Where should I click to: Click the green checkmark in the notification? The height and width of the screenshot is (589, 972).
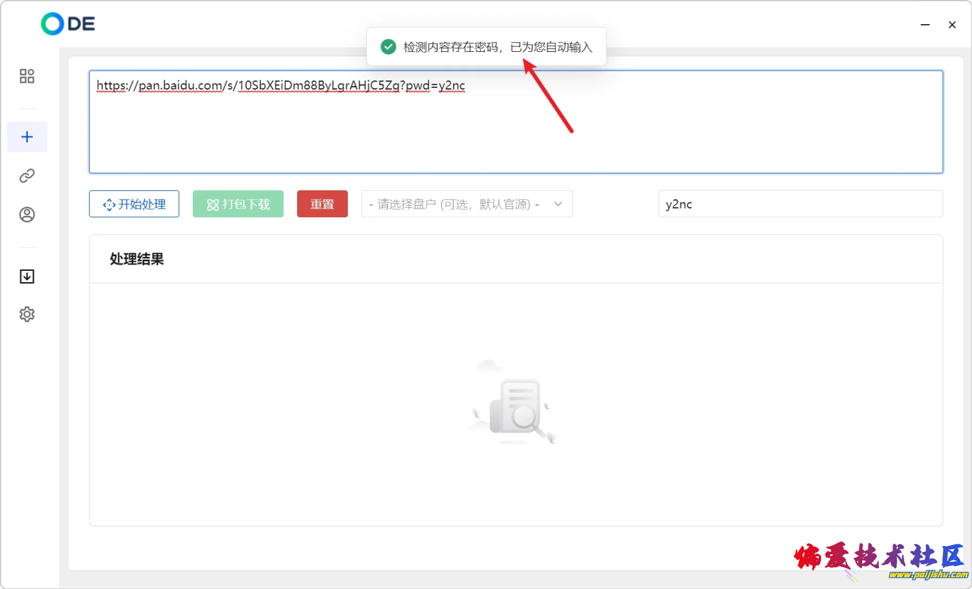coord(388,47)
